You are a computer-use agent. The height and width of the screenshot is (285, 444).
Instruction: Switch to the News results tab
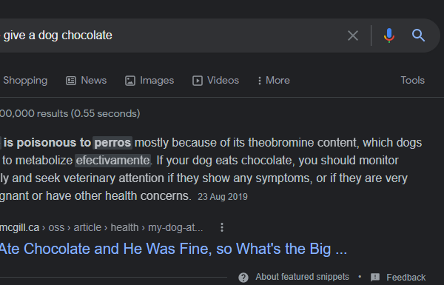pos(94,80)
